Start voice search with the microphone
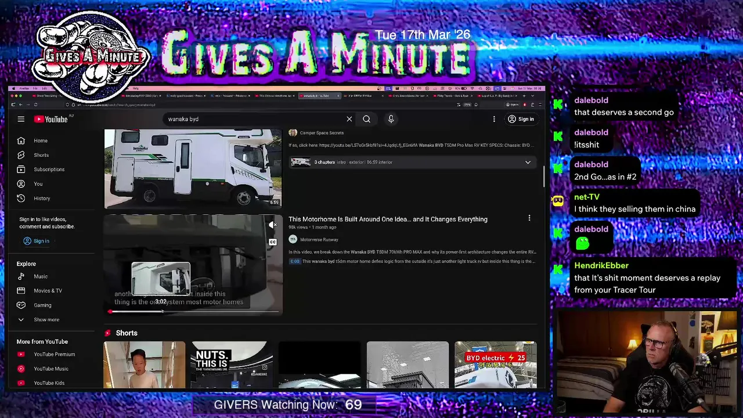The height and width of the screenshot is (418, 743). coord(391,119)
